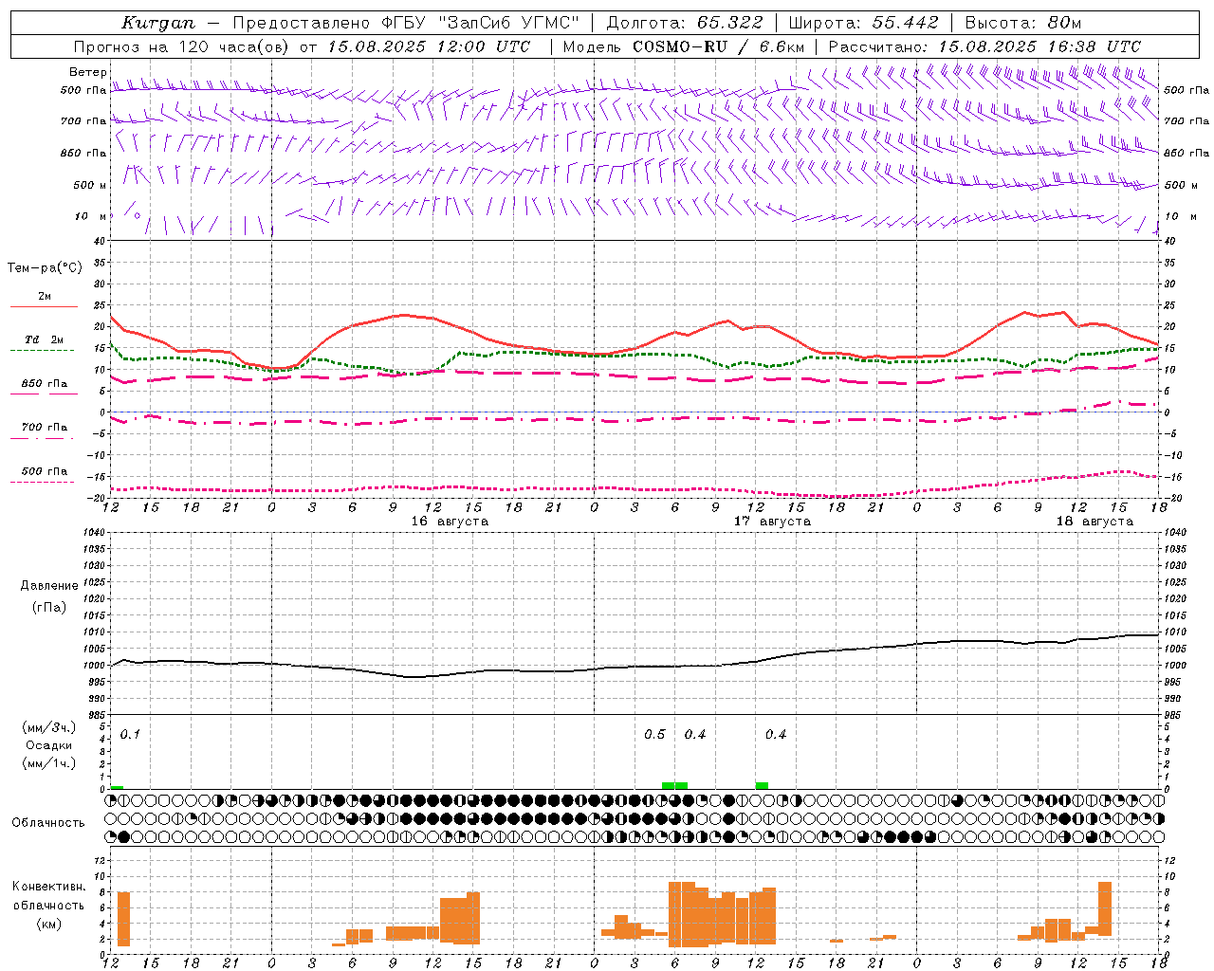Click the Ветер panel label
1214x971 pixels.
point(87,72)
